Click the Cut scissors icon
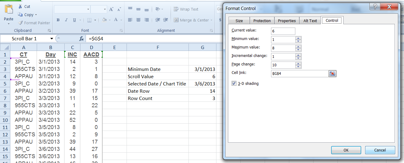The image size is (404, 163). 20,6
